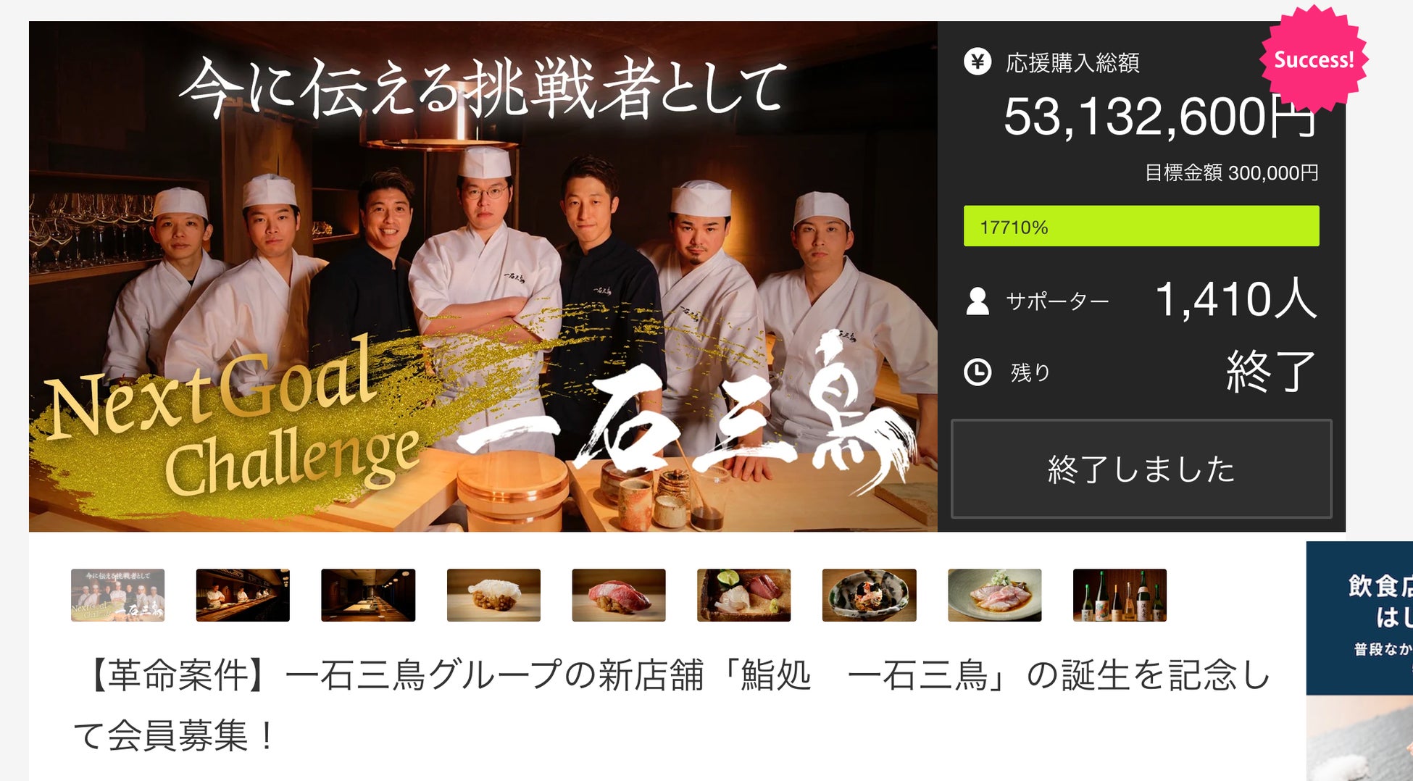This screenshot has width=1413, height=781.
Task: Select the seventh thumbnail of dark ceramic bowl dish
Action: click(870, 595)
